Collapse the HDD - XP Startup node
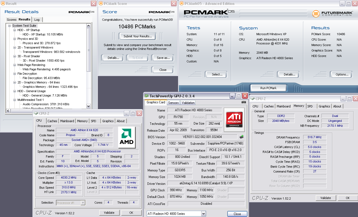 [15, 30]
